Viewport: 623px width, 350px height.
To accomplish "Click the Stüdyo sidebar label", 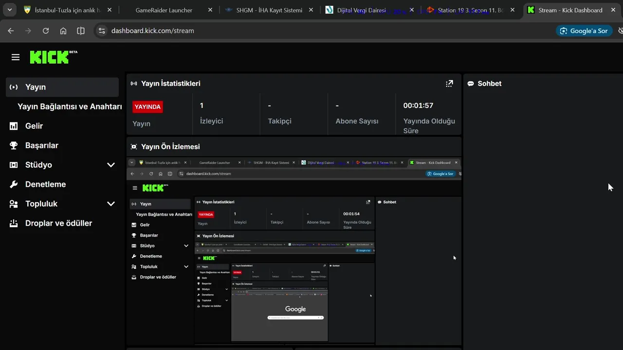I will pos(38,165).
